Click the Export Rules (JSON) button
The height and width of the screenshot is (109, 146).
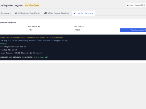tap(136, 5)
